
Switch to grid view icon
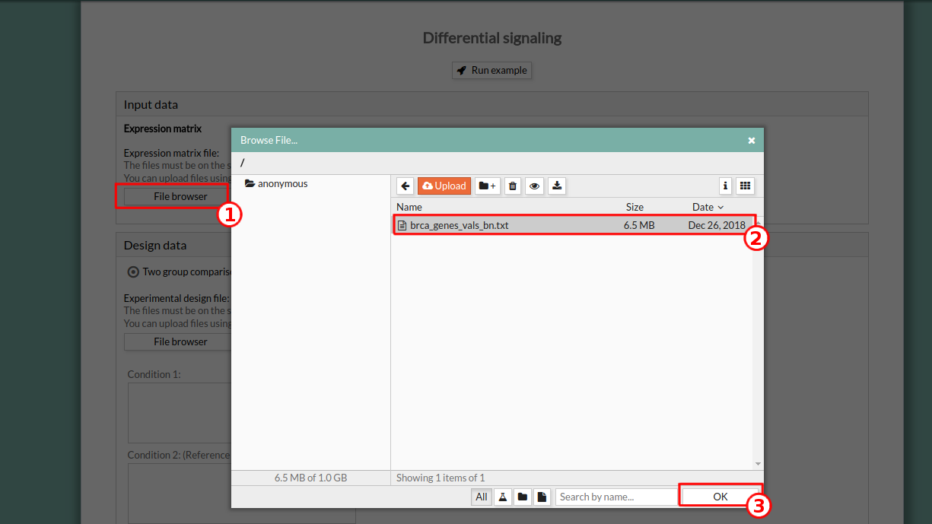[745, 186]
